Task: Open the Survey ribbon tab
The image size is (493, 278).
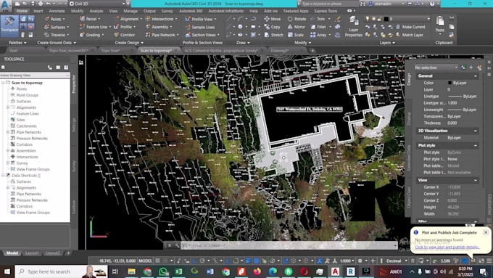Action: (167, 11)
